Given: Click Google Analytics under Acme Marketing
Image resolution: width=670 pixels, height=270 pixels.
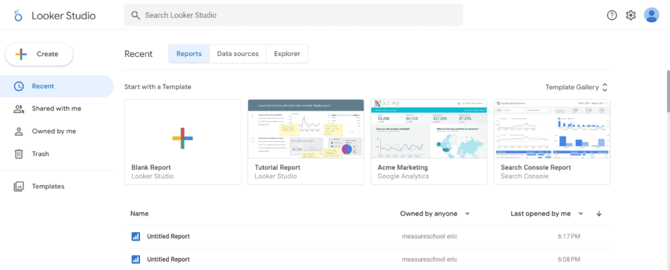Looking at the screenshot, I should [x=403, y=176].
